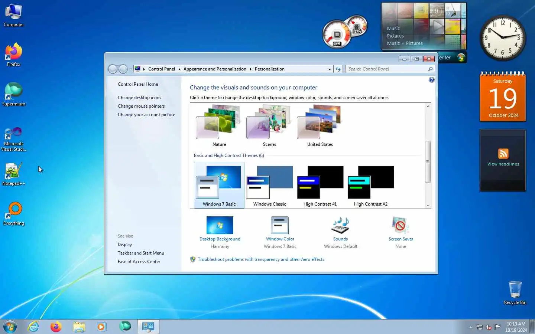The height and width of the screenshot is (334, 535).
Task: Select the Scenes theme
Action: coord(269,126)
